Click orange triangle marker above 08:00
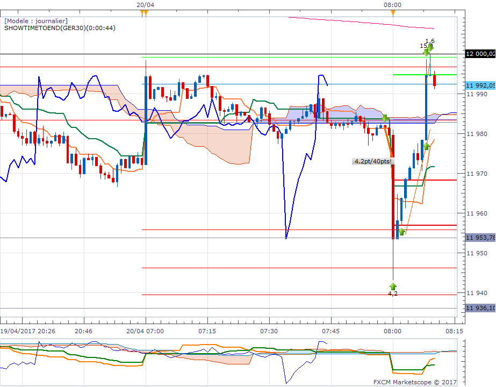Image resolution: width=496 pixels, height=387 pixels. (393, 12)
